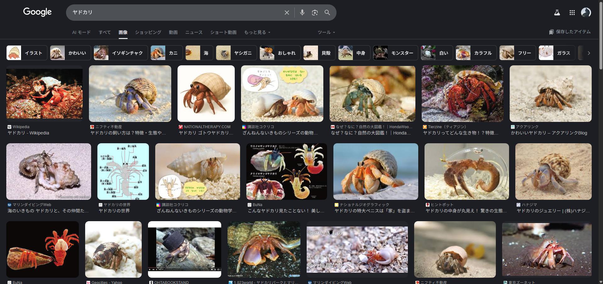Open Search Labs flask icon
Image resolution: width=603 pixels, height=284 pixels.
557,13
